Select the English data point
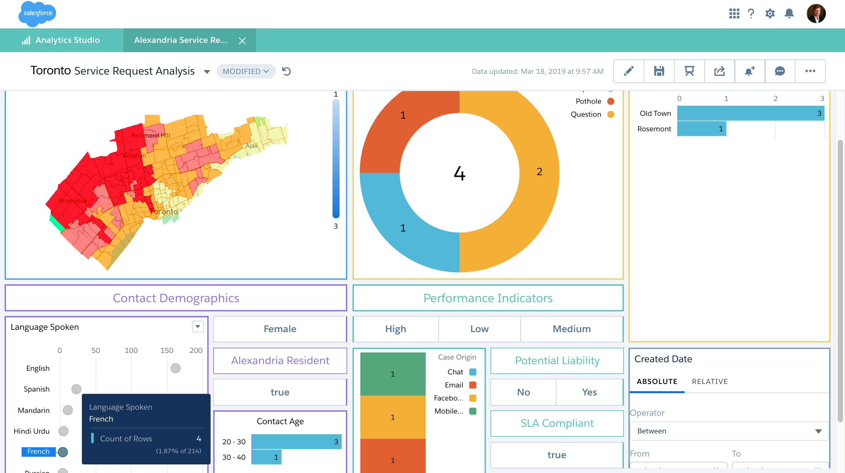 (175, 368)
